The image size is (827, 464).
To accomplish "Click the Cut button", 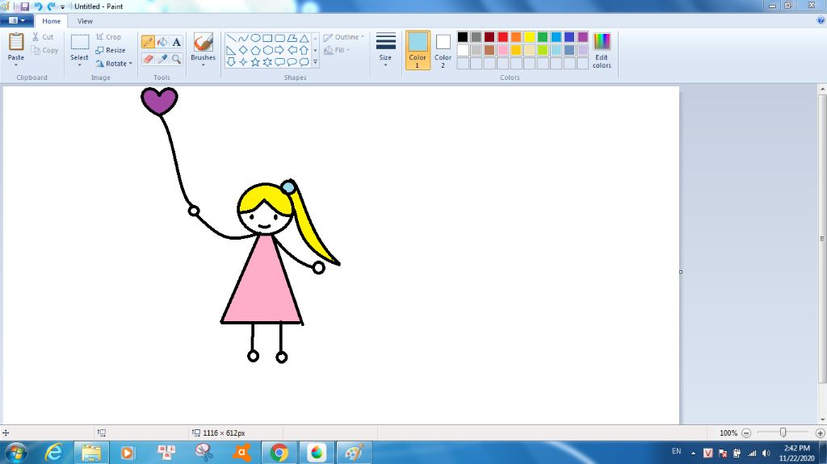I will [x=43, y=37].
